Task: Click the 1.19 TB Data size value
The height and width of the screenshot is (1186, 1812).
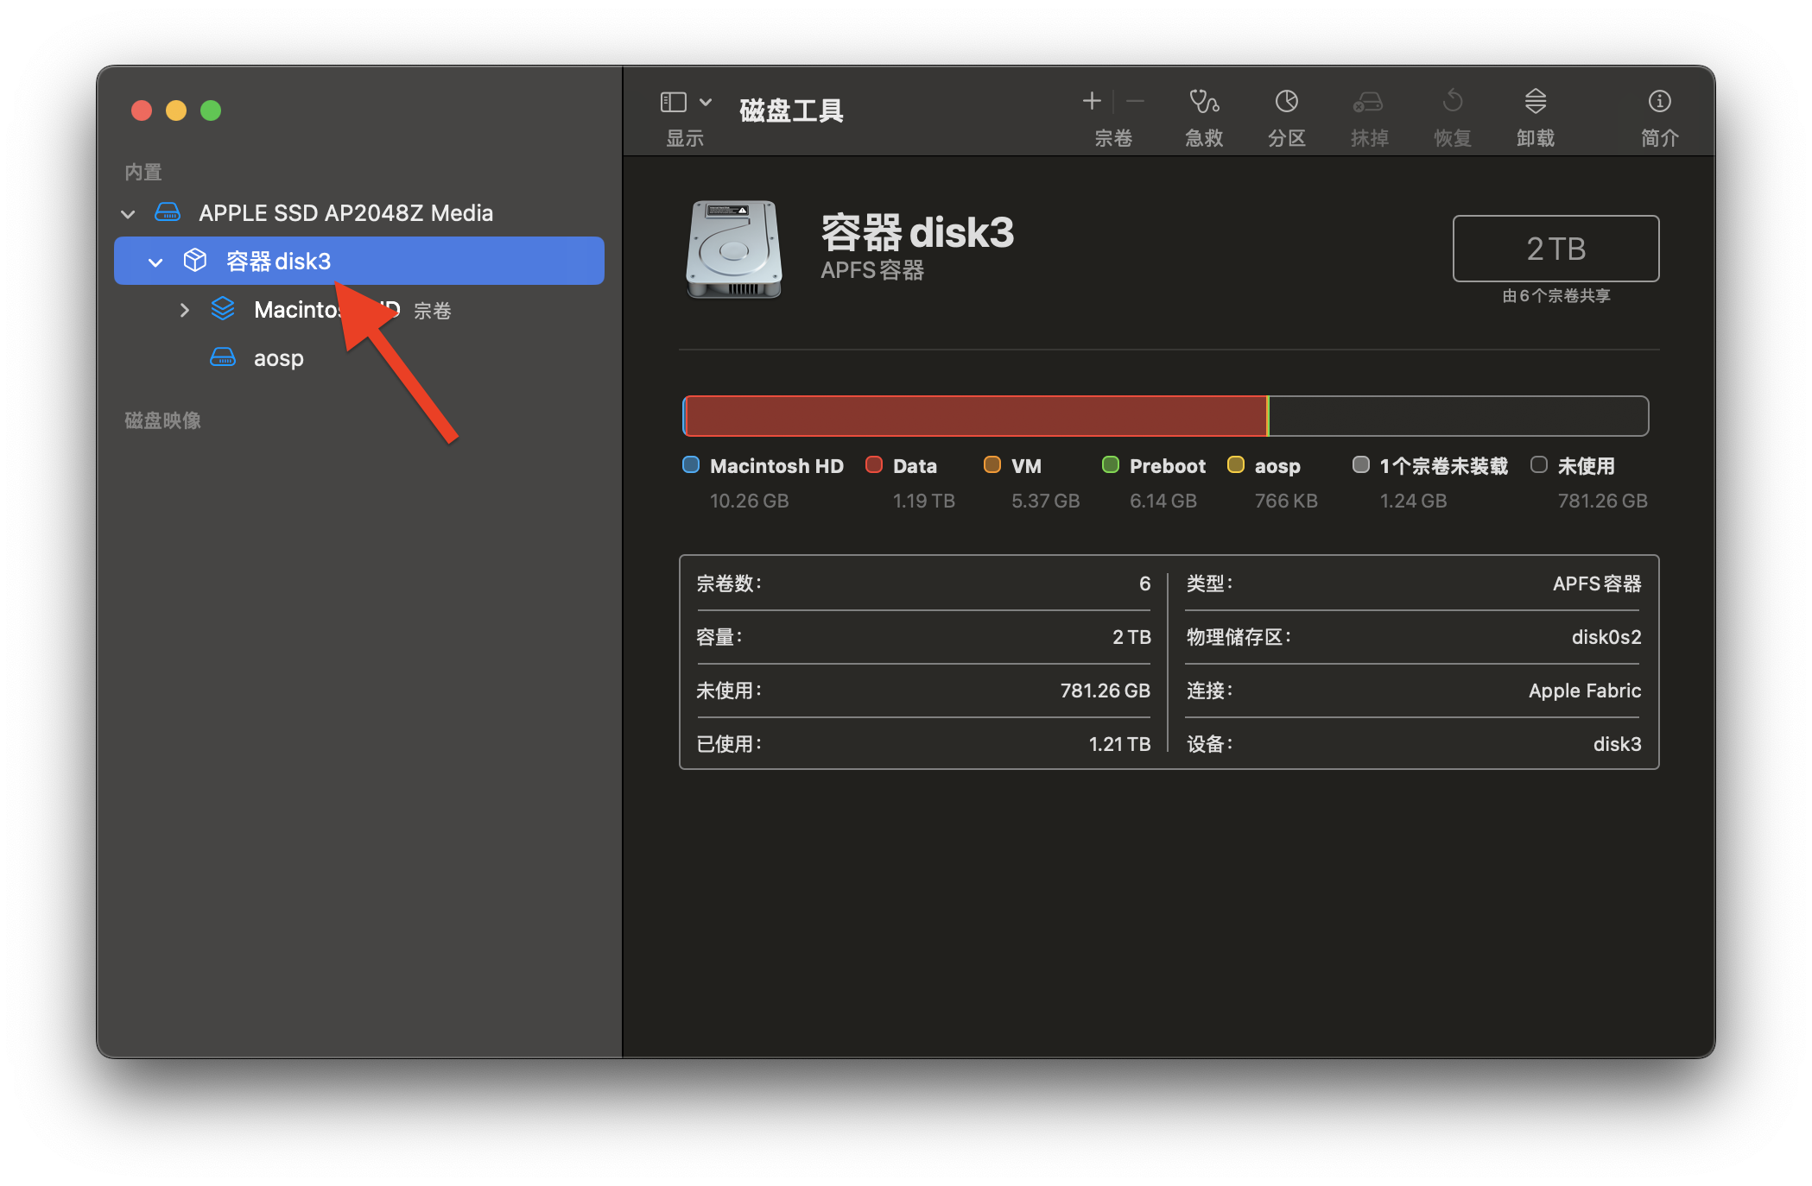Action: click(x=923, y=501)
